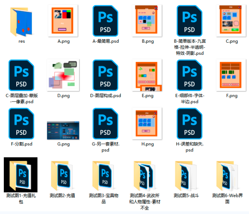Click the 'B-简单版本-九宫格-拉伸-半透明-特效-阴影.psd' name label

pyautogui.click(x=190, y=47)
